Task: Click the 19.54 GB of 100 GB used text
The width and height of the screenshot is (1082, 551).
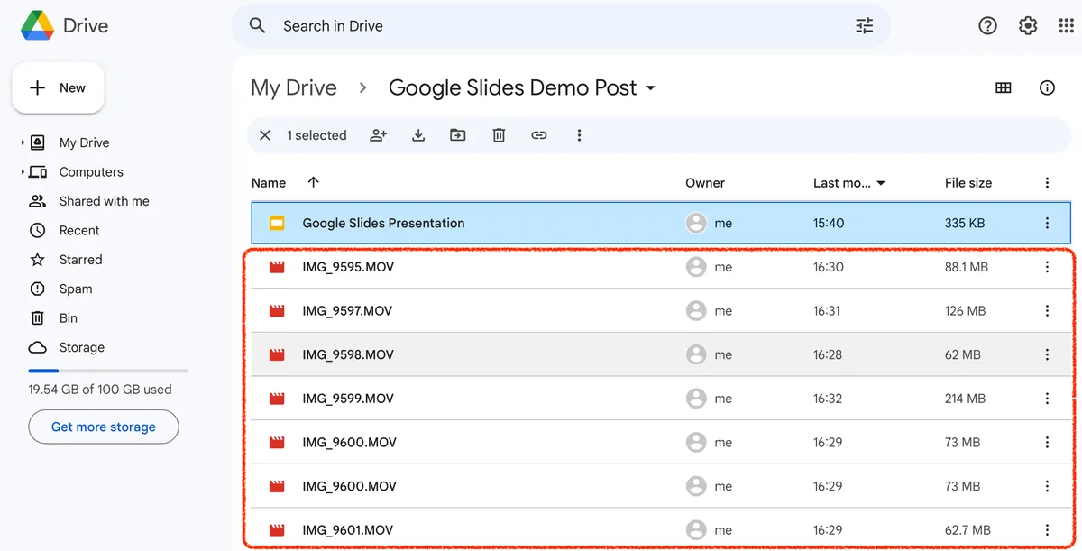Action: click(100, 390)
